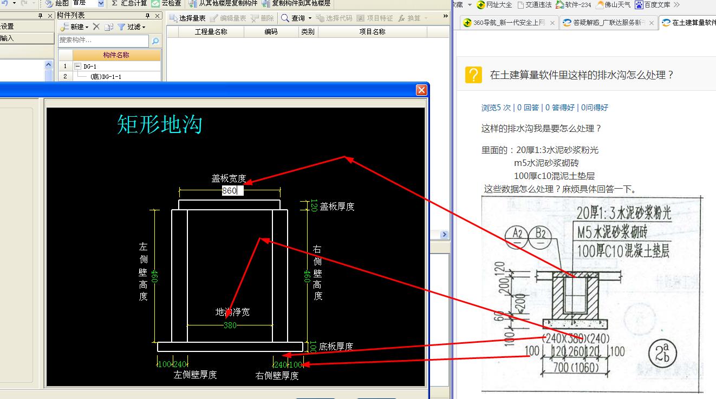Image resolution: width=716 pixels, height=399 pixels.
Task: Switch to the 在土建算量软件 browser tab
Action: [688, 22]
